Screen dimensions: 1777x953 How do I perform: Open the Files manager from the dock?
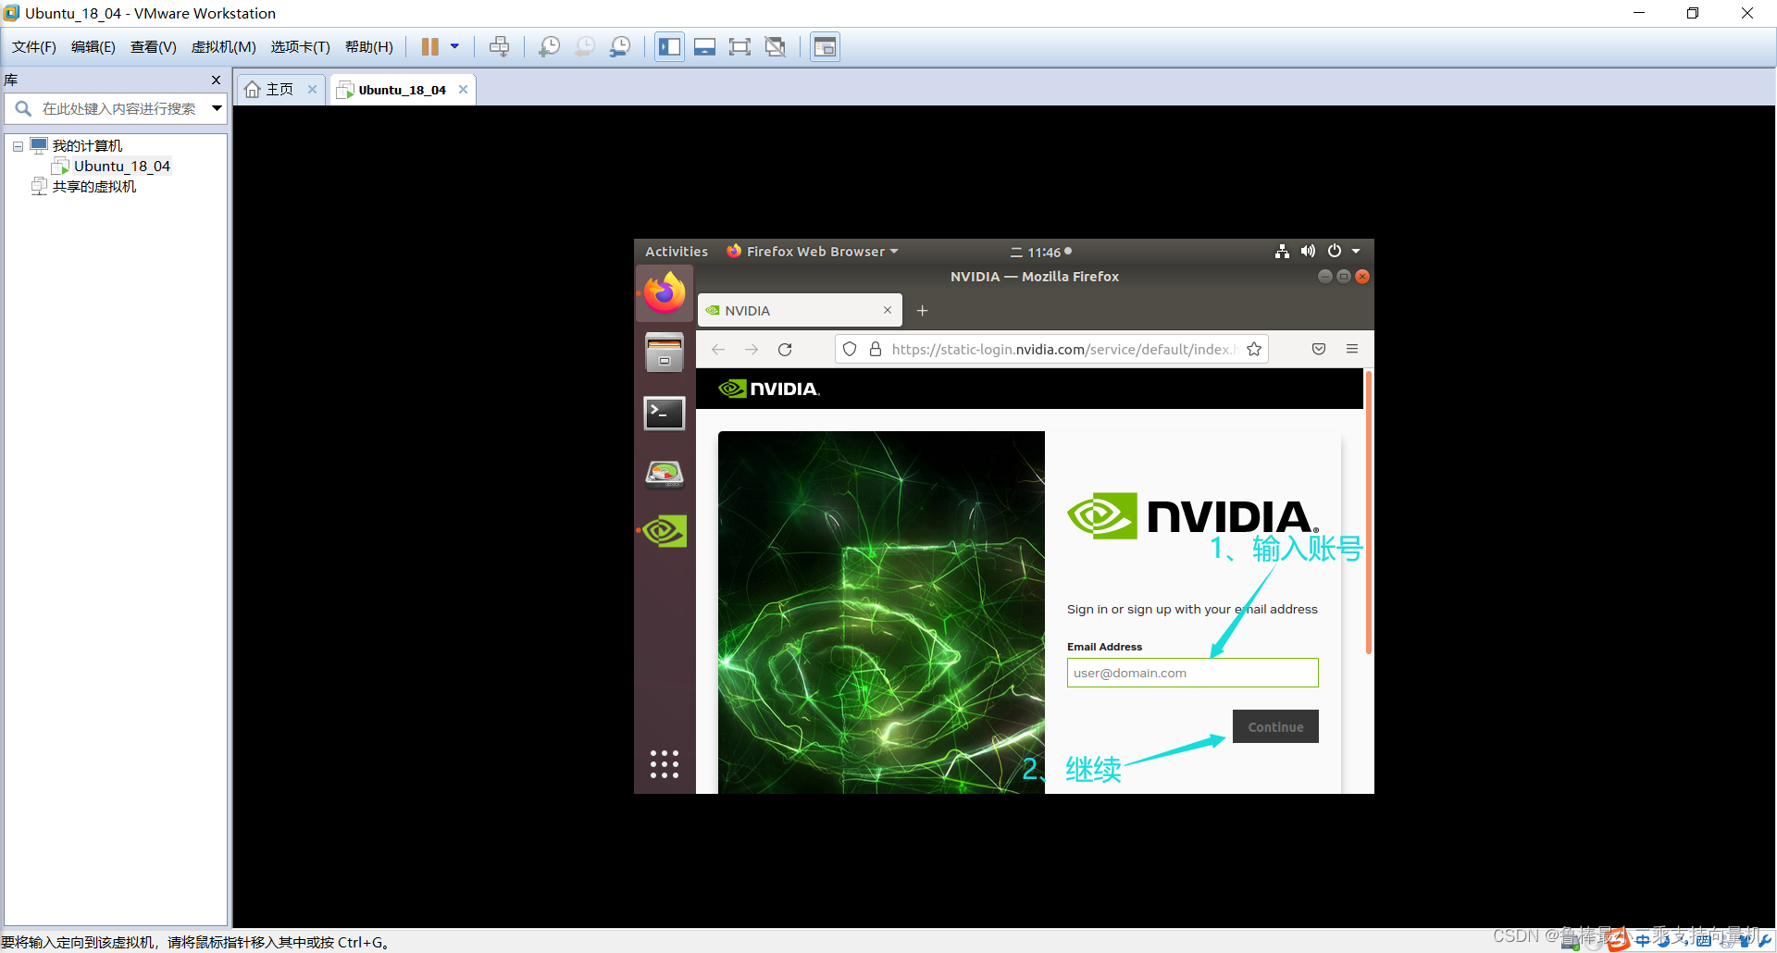click(x=665, y=353)
